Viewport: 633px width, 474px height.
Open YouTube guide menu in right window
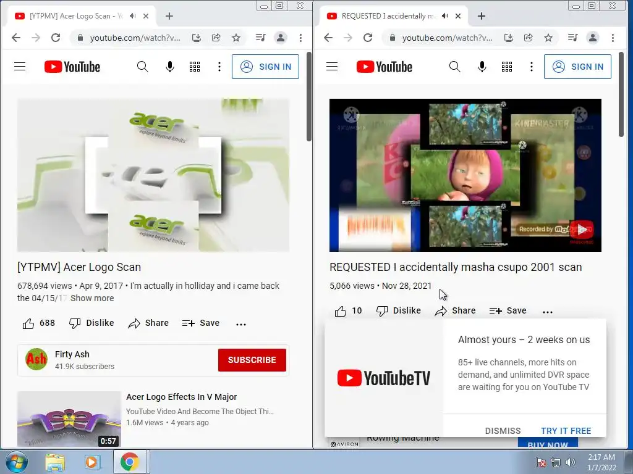332,67
